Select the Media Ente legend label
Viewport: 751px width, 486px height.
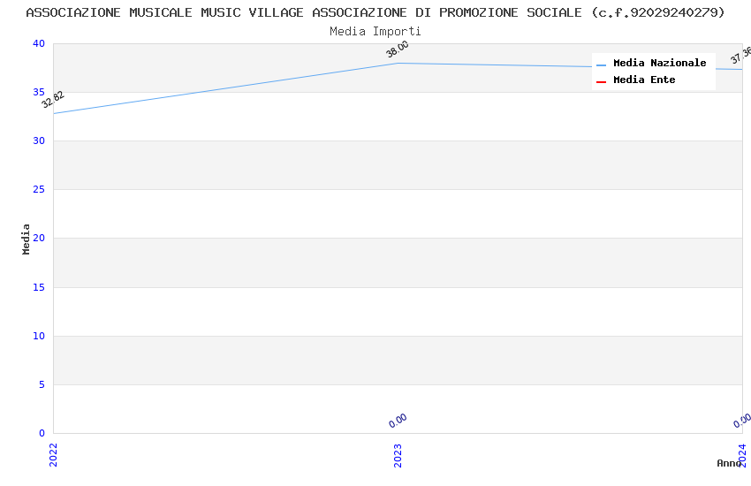(x=644, y=80)
